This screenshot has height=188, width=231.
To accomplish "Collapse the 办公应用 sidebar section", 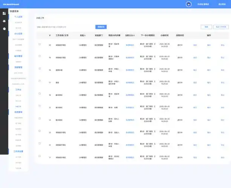I will (x=18, y=33).
